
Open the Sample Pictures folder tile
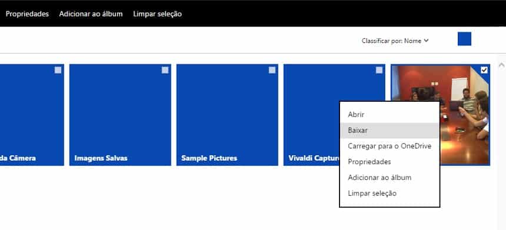[x=227, y=115]
